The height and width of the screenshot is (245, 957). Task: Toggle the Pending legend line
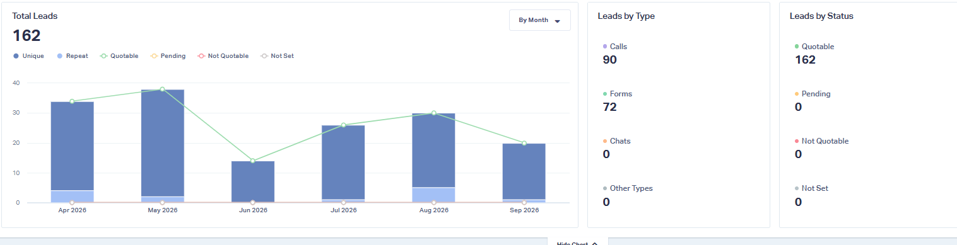(x=168, y=56)
